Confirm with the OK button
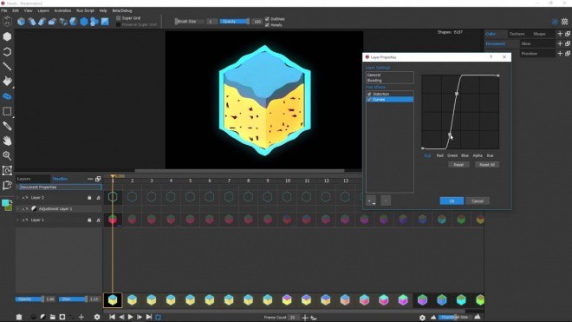Viewport: 572px width, 322px height. click(452, 201)
